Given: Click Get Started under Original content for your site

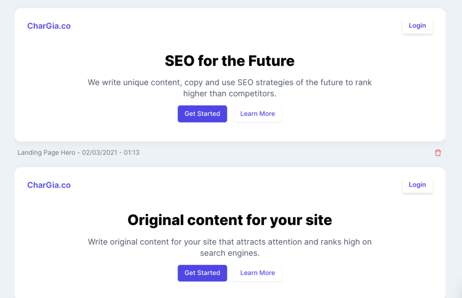Looking at the screenshot, I should (202, 273).
